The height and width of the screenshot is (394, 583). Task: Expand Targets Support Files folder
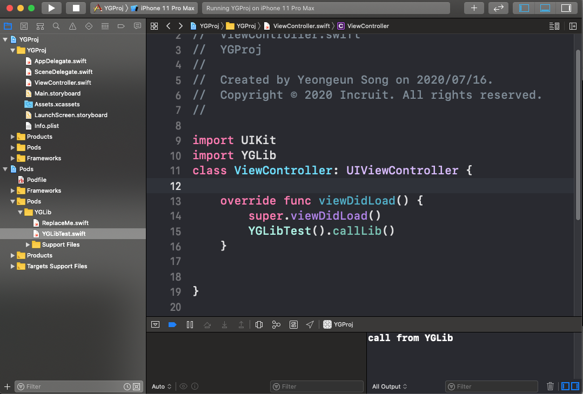[12, 266]
